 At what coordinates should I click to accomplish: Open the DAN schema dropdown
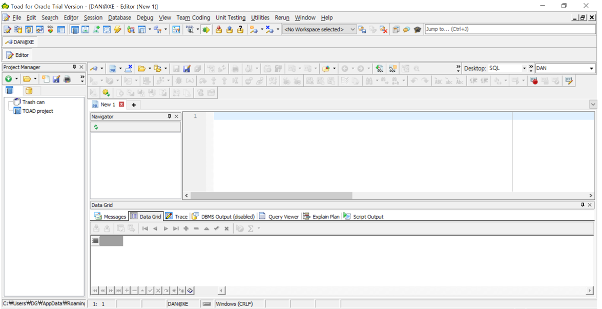click(591, 68)
